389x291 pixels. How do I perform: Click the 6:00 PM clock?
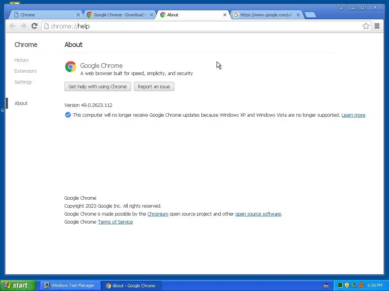click(375, 285)
